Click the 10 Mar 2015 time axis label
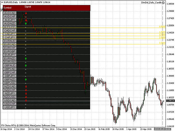 tap(118, 129)
